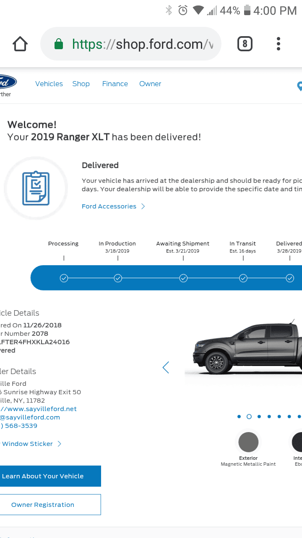Click the chevron next to Ford Accessories
The width and height of the screenshot is (302, 538).
point(143,206)
